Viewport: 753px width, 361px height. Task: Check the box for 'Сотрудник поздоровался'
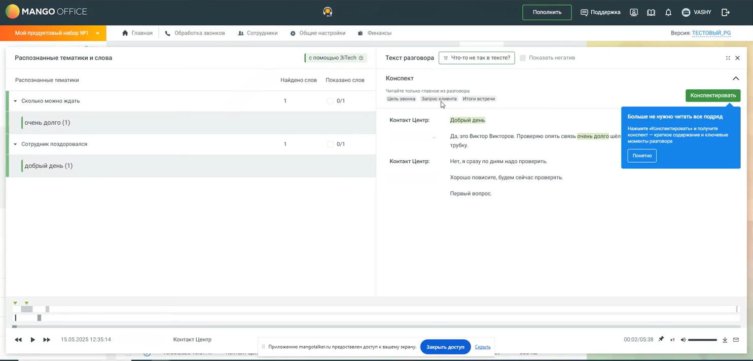click(331, 144)
